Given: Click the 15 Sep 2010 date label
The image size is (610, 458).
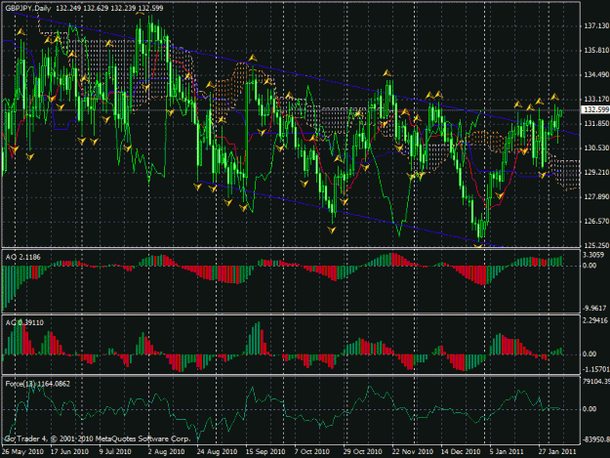Looking at the screenshot, I should click(265, 452).
